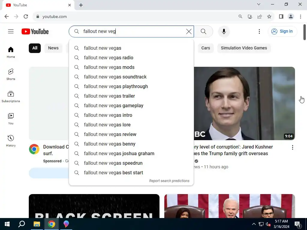
Task: Open the Black Screen video thumbnail
Action: coord(94,206)
